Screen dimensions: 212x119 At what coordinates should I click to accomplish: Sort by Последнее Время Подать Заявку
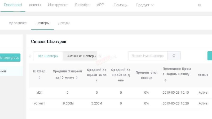165,80
